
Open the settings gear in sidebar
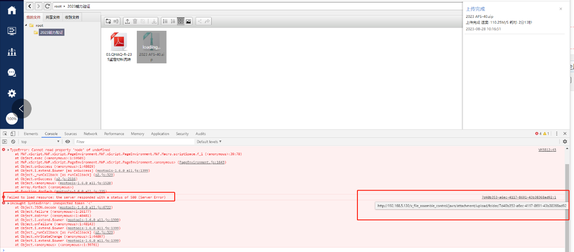pyautogui.click(x=12, y=93)
